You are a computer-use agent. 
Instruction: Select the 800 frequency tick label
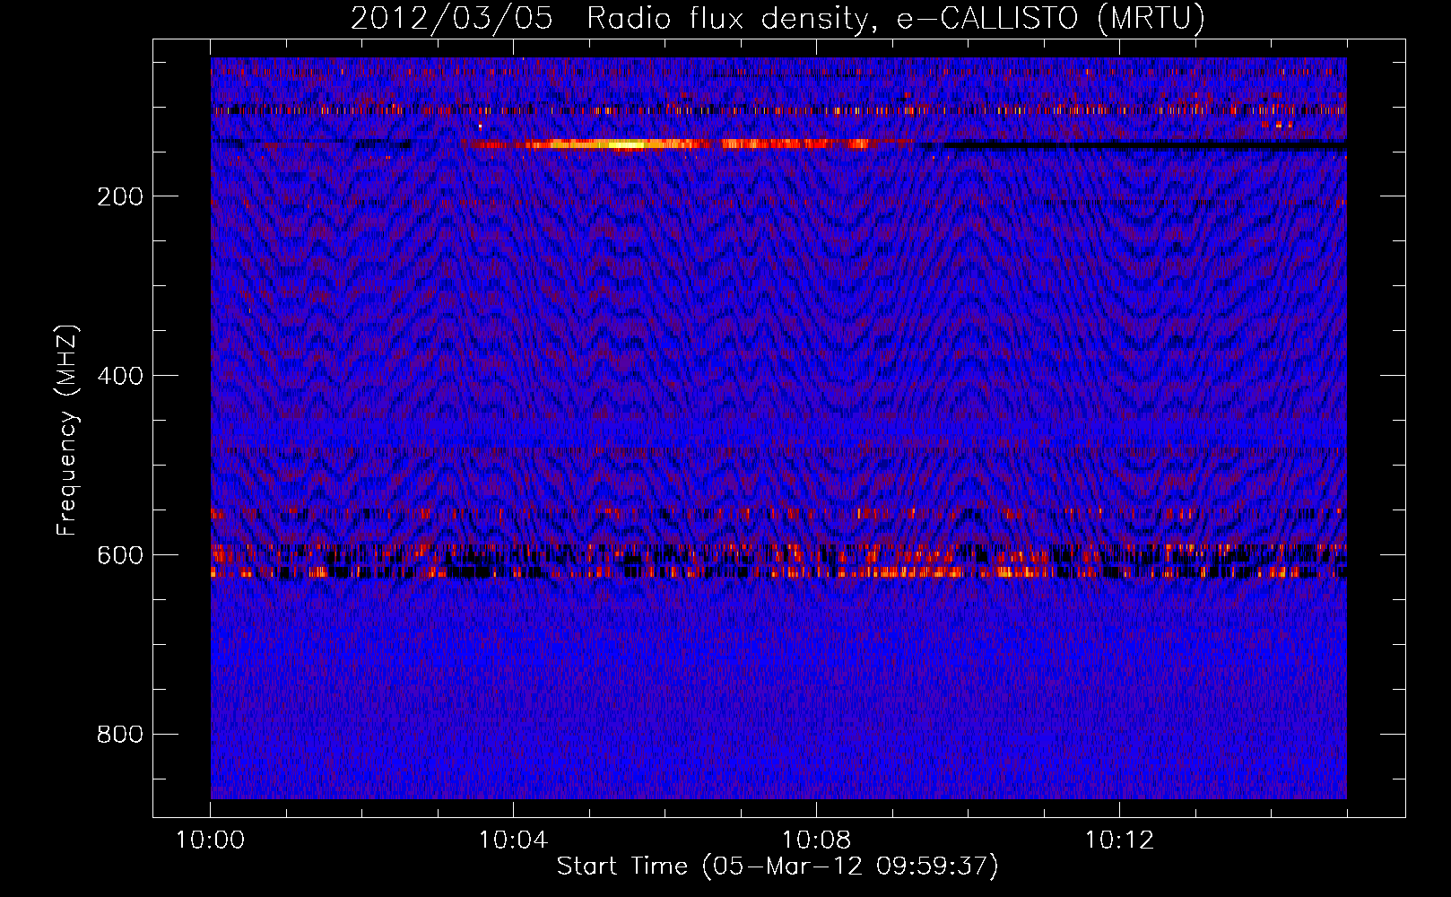pos(120,735)
